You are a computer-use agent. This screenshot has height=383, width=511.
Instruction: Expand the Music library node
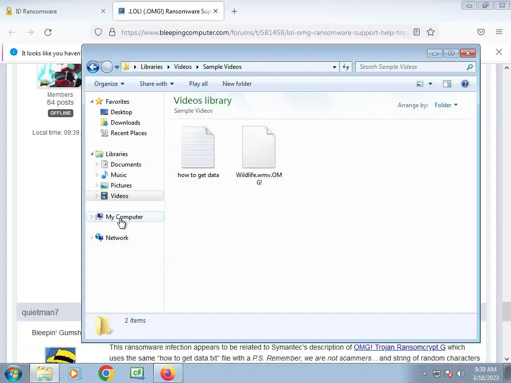pyautogui.click(x=97, y=175)
